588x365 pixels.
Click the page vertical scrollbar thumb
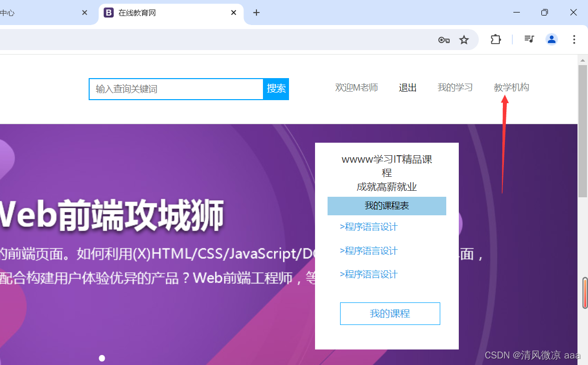pyautogui.click(x=582, y=131)
